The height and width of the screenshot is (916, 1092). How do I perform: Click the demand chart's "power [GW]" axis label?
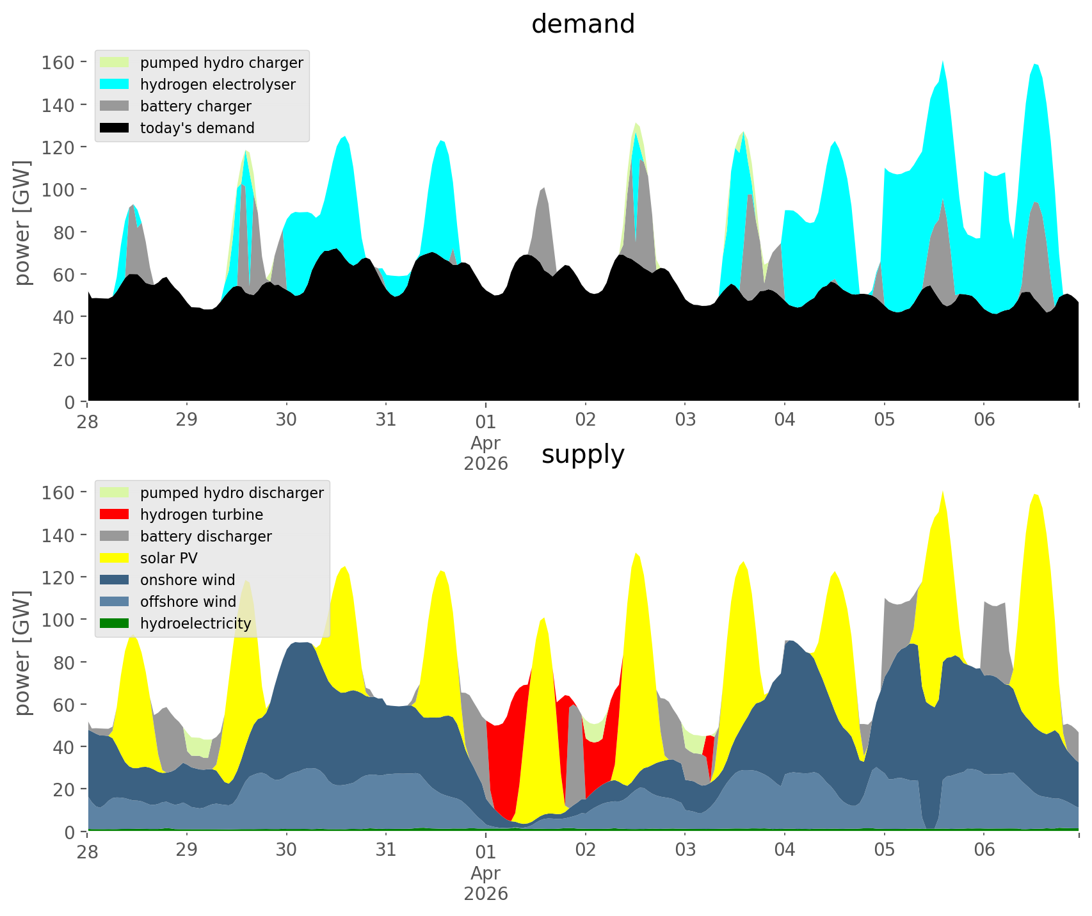point(22,223)
